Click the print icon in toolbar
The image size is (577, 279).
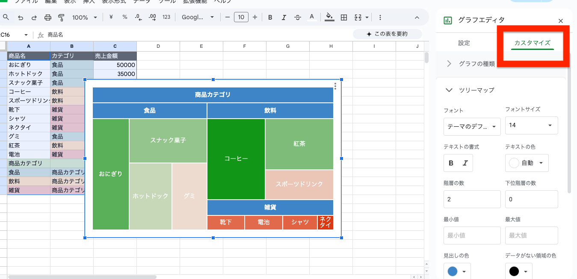pos(47,17)
